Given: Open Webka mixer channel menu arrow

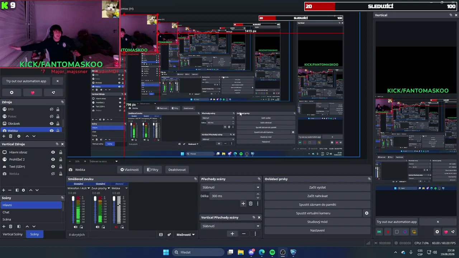Looking at the screenshot, I should 126,188.
